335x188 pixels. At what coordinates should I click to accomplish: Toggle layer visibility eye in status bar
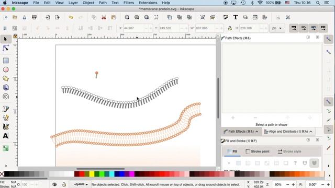click(x=54, y=184)
